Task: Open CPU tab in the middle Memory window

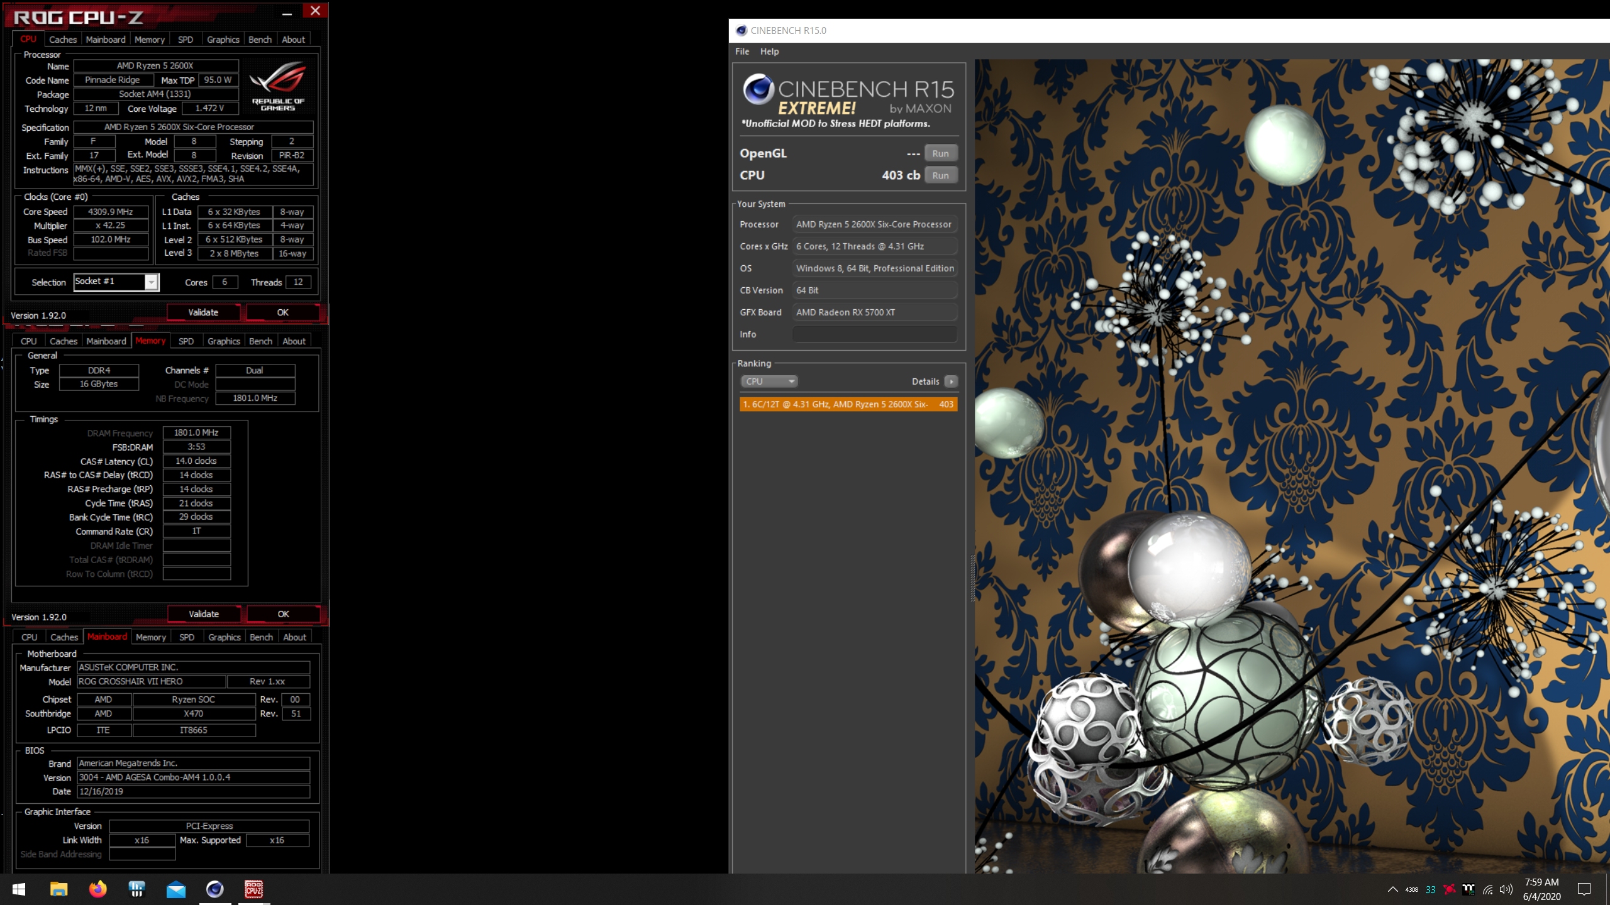Action: 29,341
